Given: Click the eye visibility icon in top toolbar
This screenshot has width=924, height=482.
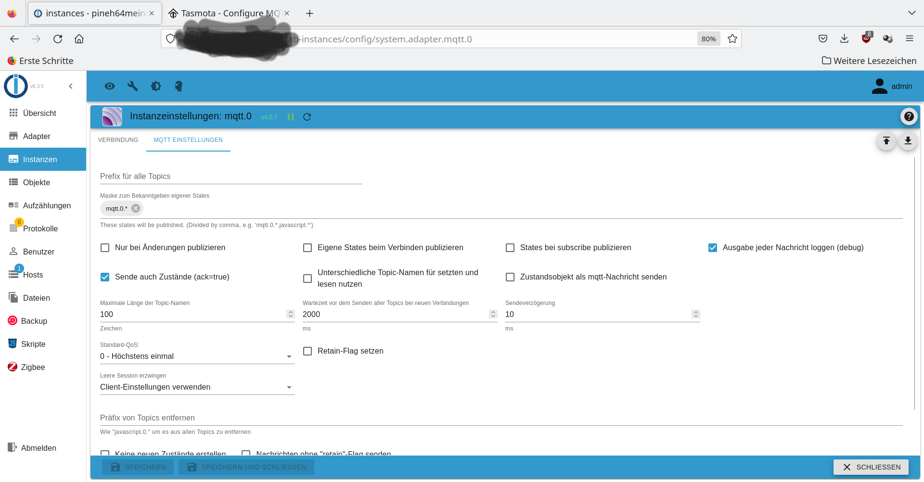Looking at the screenshot, I should pos(110,86).
